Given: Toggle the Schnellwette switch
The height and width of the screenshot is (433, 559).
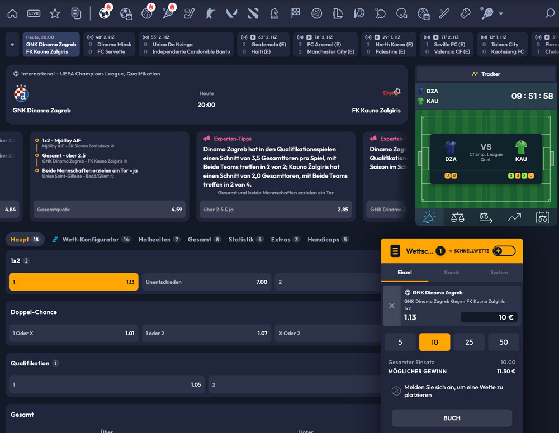Looking at the screenshot, I should pyautogui.click(x=504, y=251).
